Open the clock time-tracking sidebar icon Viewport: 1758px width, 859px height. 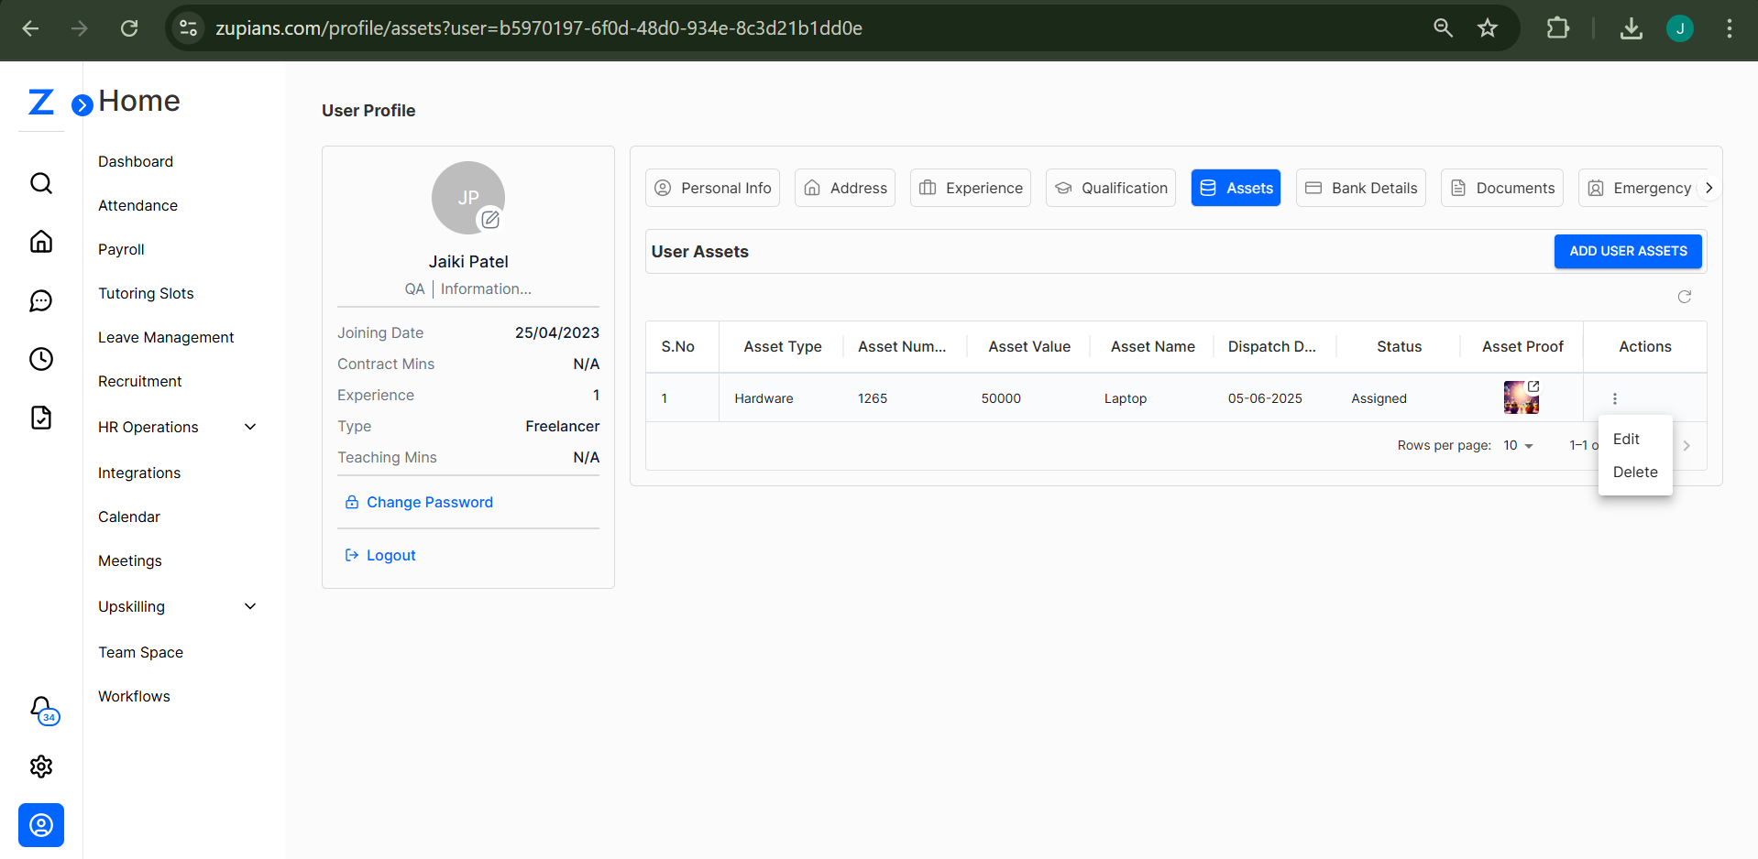pyautogui.click(x=41, y=359)
